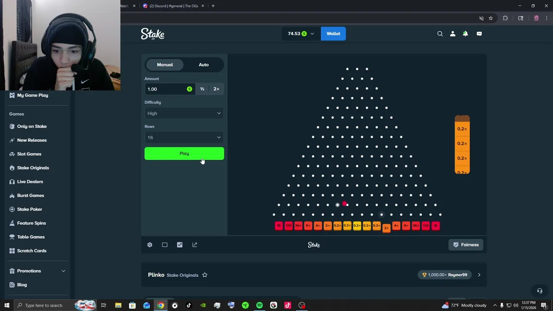The width and height of the screenshot is (553, 311).
Task: Click the lowered 2× multiplier bucket
Action: (x=386, y=228)
